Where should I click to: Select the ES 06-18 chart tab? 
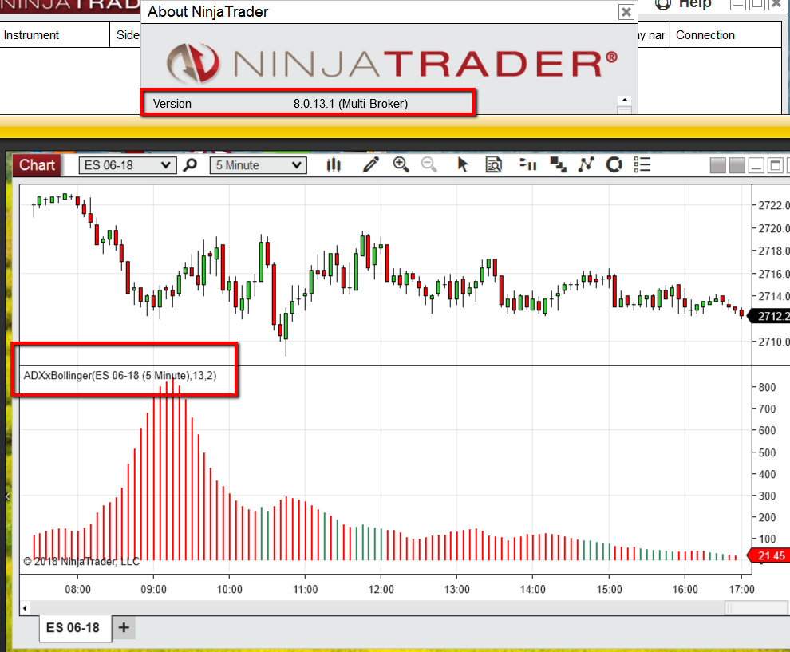(73, 628)
